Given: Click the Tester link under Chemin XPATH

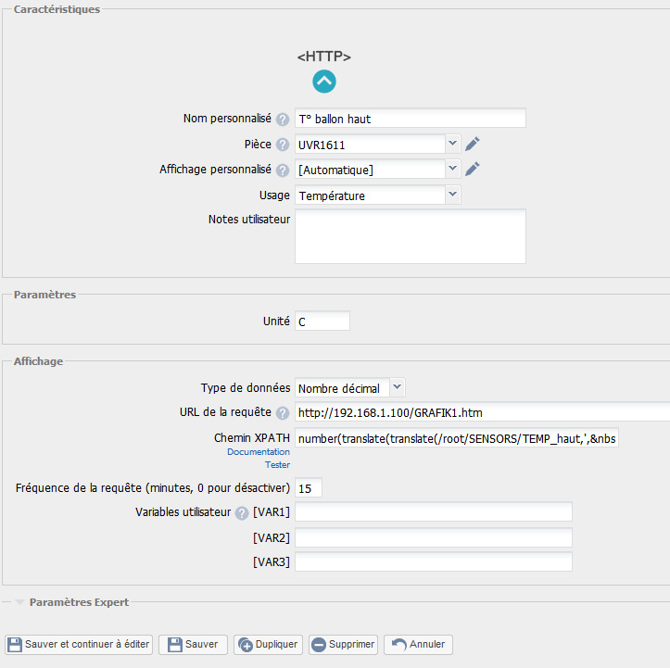Looking at the screenshot, I should (x=277, y=464).
